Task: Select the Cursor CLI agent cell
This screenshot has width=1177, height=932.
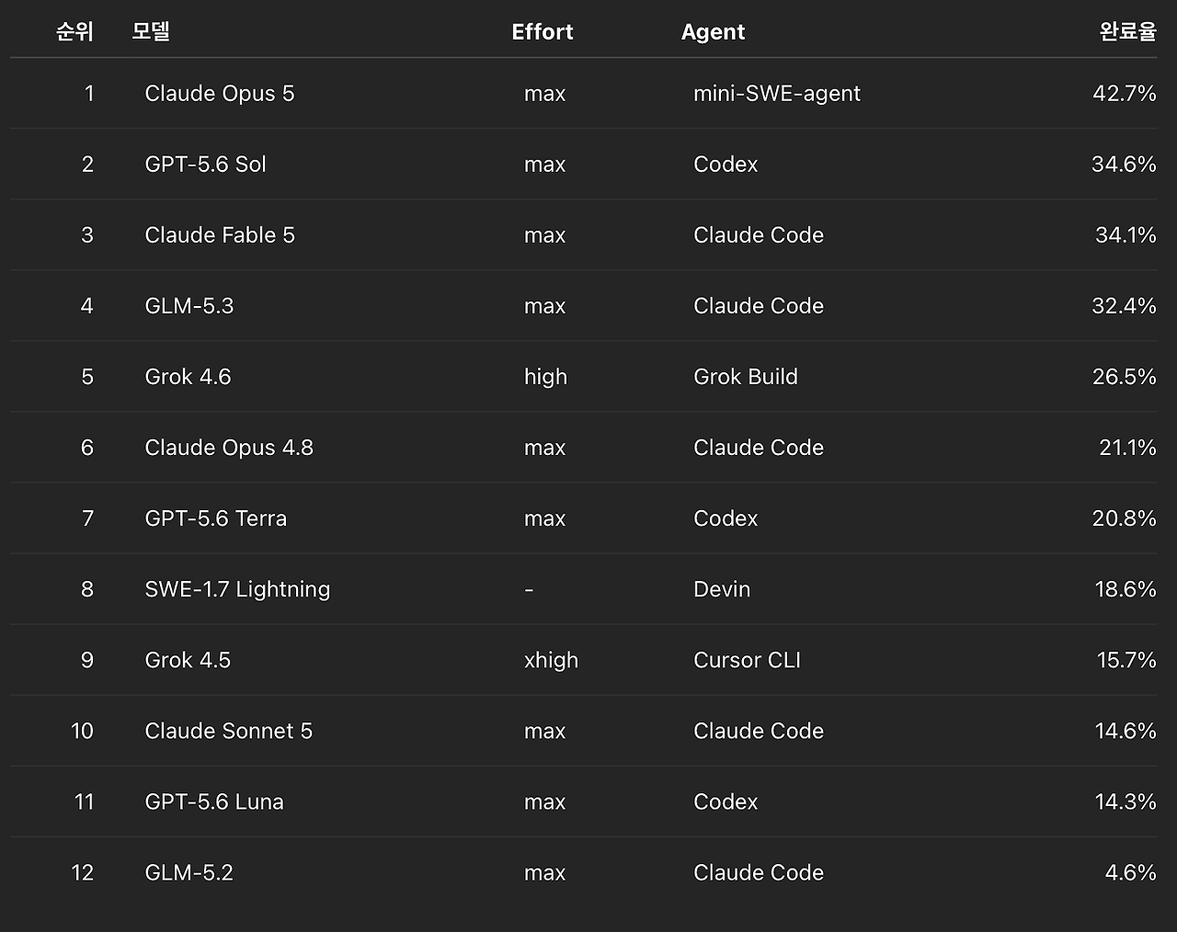Action: [x=747, y=660]
